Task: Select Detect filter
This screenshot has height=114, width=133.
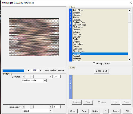Action: pyautogui.click(x=100, y=47)
